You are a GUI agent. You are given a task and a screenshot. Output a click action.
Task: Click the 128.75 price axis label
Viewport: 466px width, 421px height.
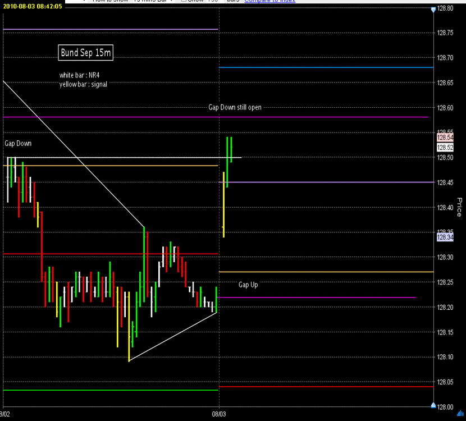[x=445, y=33]
